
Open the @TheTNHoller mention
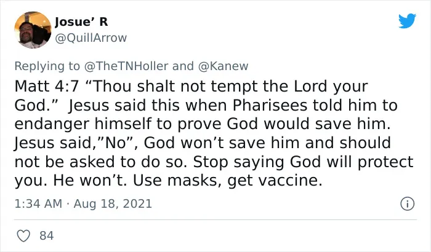click(126, 66)
